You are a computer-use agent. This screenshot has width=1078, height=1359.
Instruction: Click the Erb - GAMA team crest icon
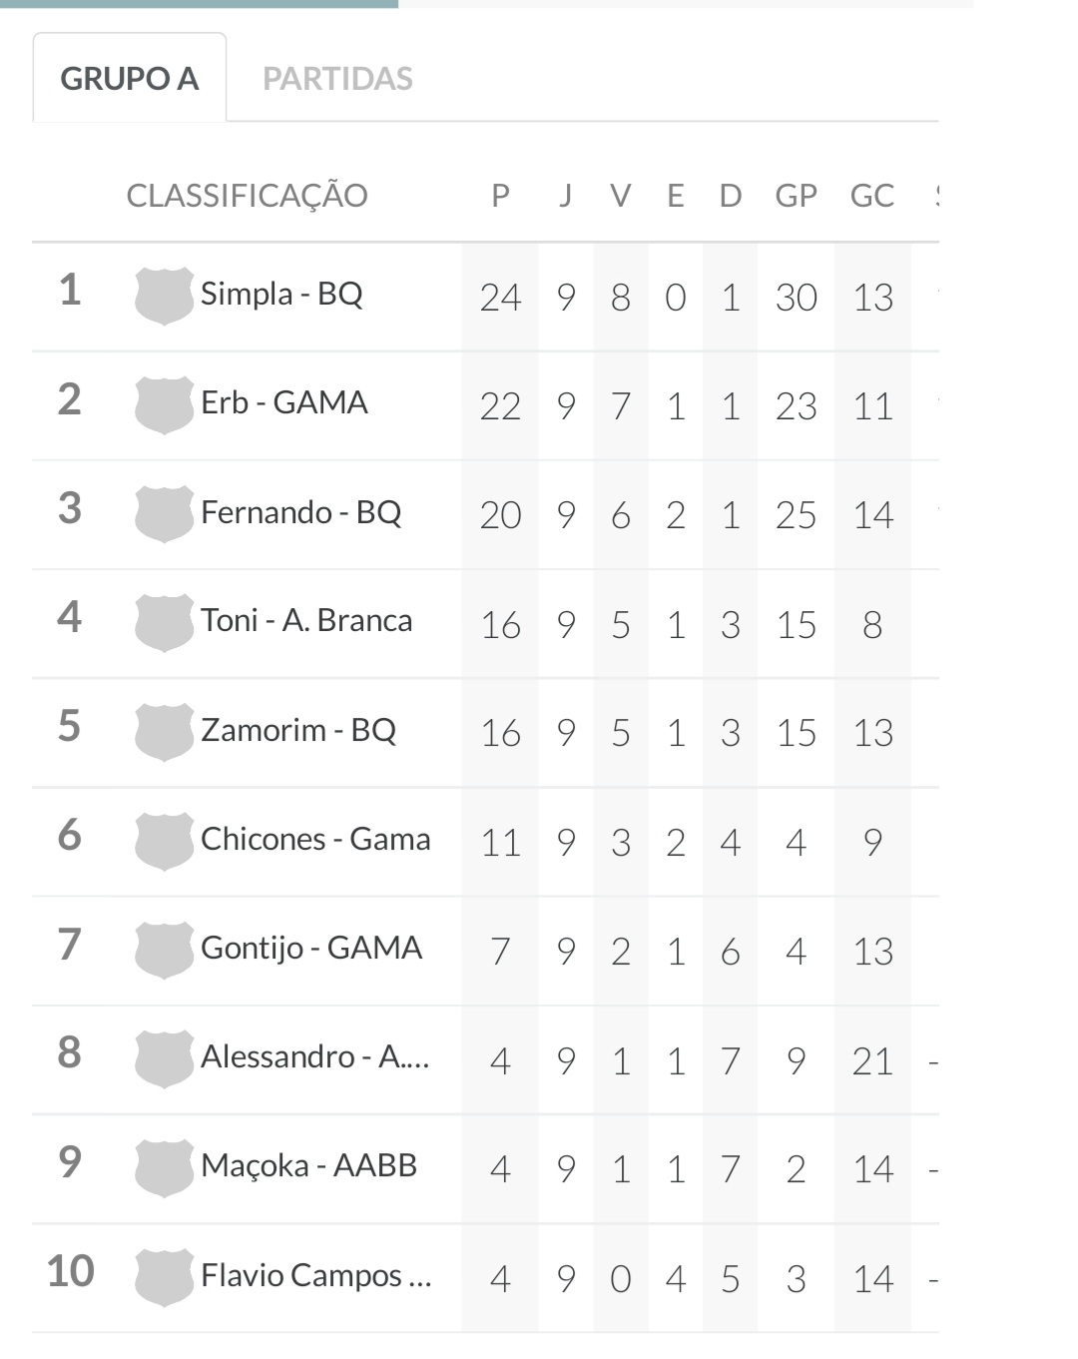coord(164,404)
